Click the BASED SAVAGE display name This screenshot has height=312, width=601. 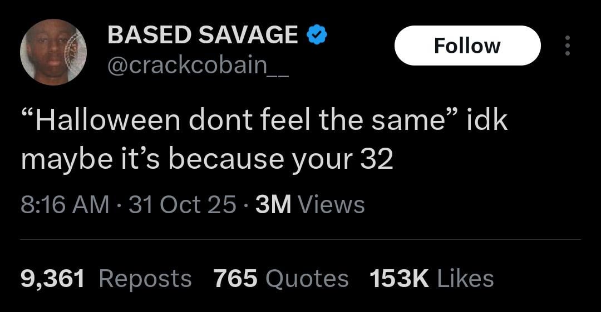(x=203, y=36)
